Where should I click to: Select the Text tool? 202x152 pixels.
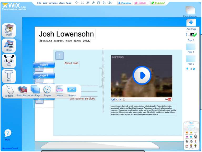click(9, 76)
